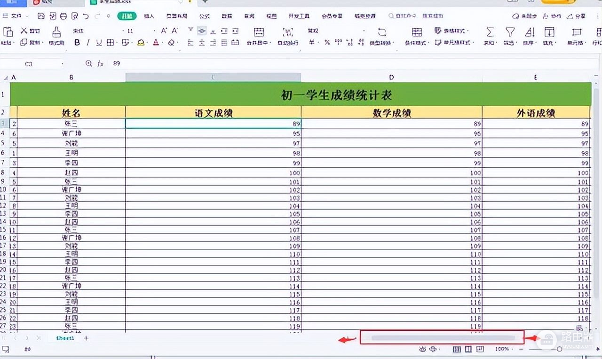Open the Cell Styles dropdown
The image size is (602, 359).
[453, 42]
